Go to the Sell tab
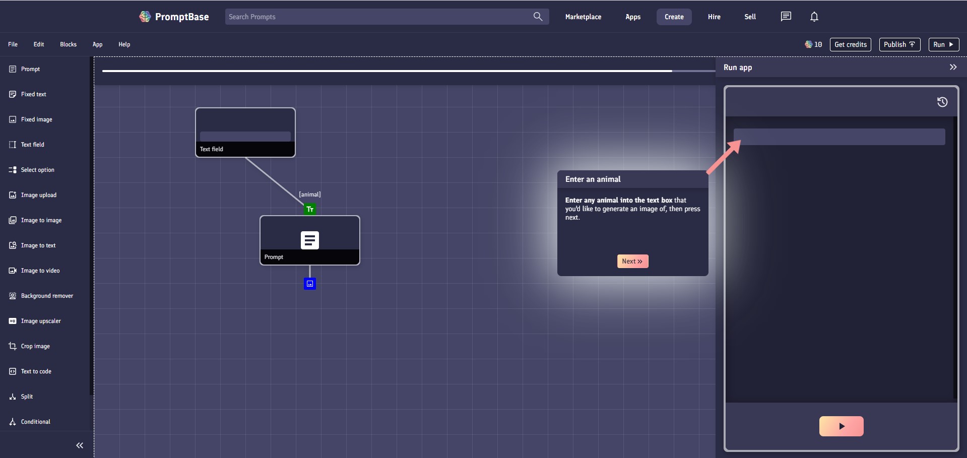Screen dimensions: 967x458 point(750,17)
